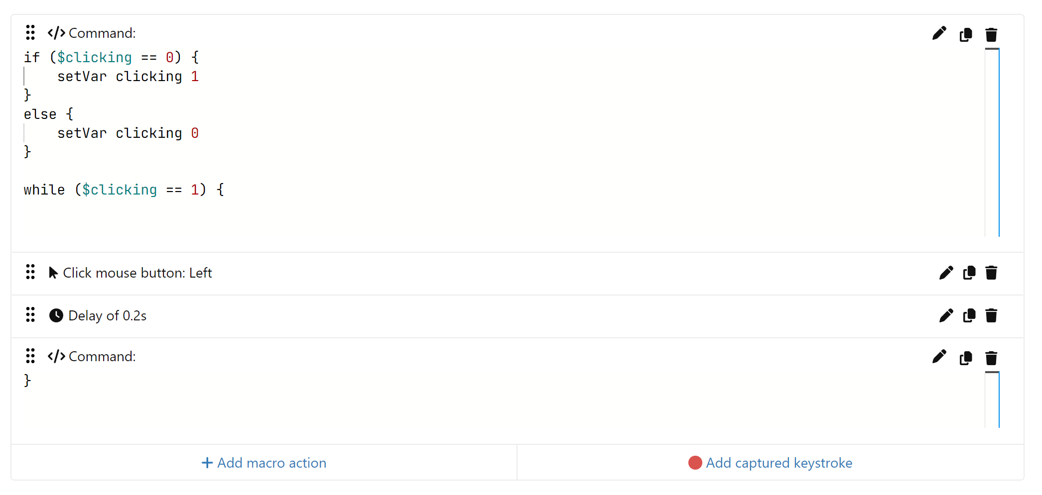This screenshot has height=495, width=1042.
Task: Delete the Delay of 0.2s action
Action: pos(991,315)
